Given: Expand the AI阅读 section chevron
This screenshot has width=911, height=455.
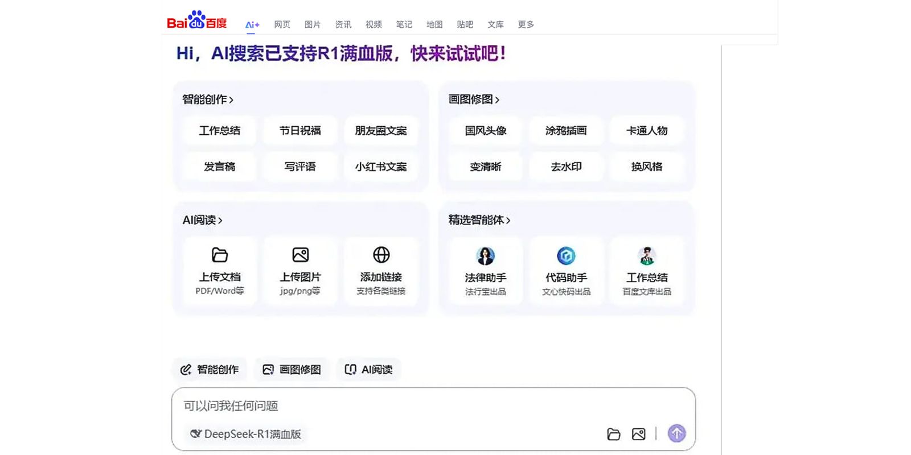Looking at the screenshot, I should tap(220, 221).
